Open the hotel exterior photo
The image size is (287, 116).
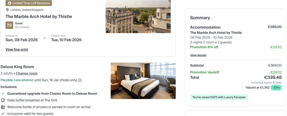click(x=138, y=16)
